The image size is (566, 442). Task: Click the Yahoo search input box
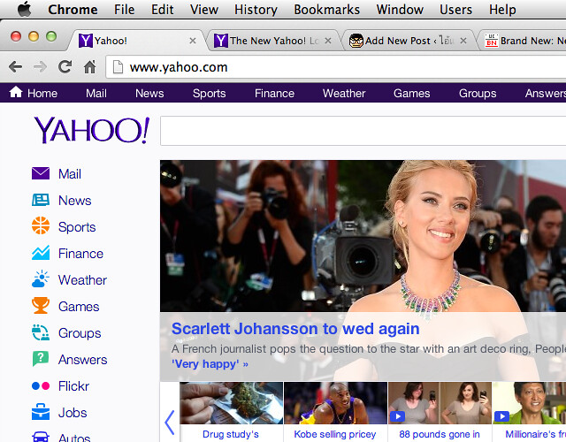363,131
